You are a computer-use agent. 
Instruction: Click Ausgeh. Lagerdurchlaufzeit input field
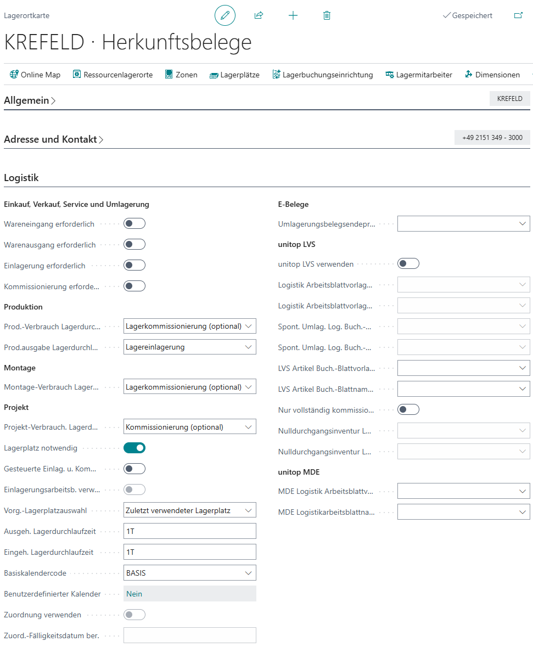[189, 531]
